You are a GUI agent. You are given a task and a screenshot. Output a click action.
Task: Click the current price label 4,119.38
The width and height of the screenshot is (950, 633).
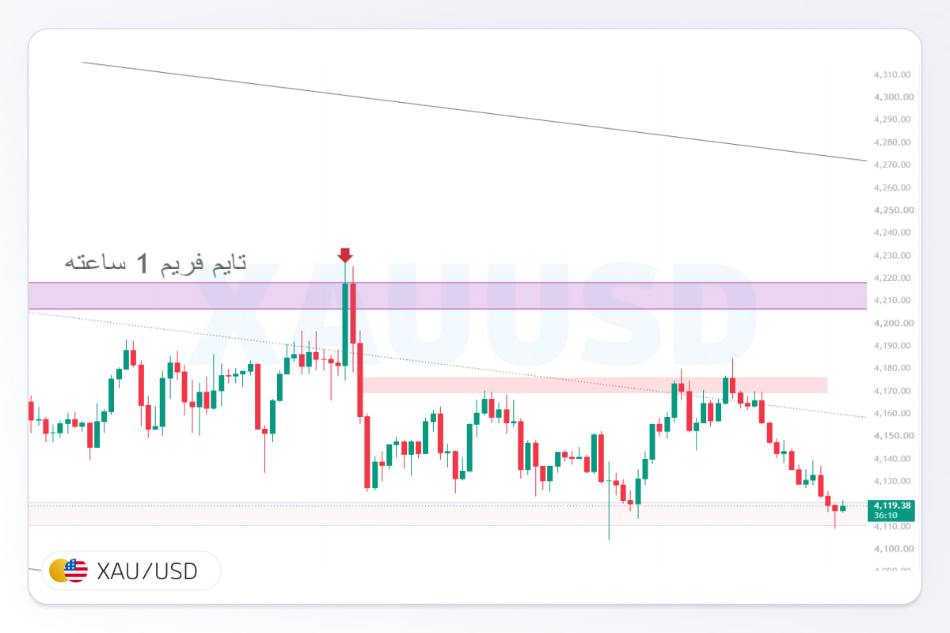tap(891, 505)
